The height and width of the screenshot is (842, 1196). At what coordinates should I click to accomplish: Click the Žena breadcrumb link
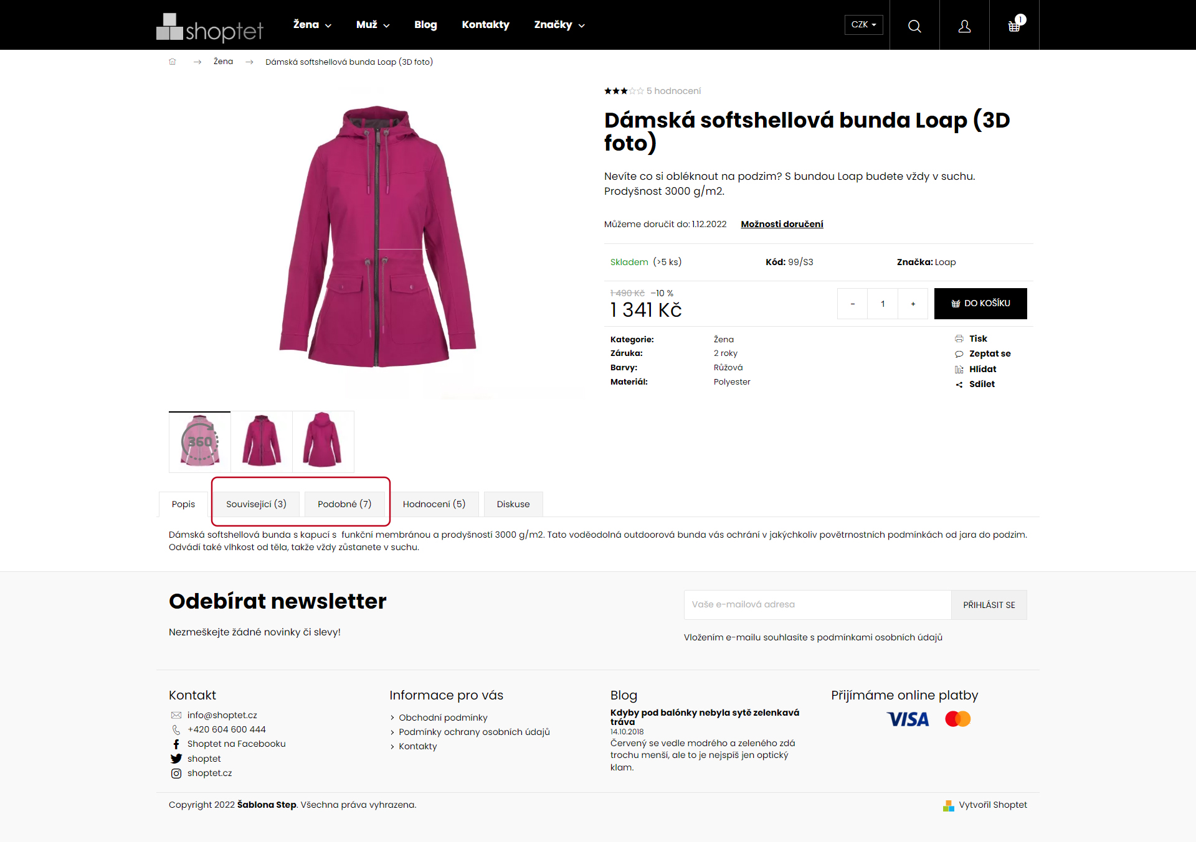click(223, 62)
